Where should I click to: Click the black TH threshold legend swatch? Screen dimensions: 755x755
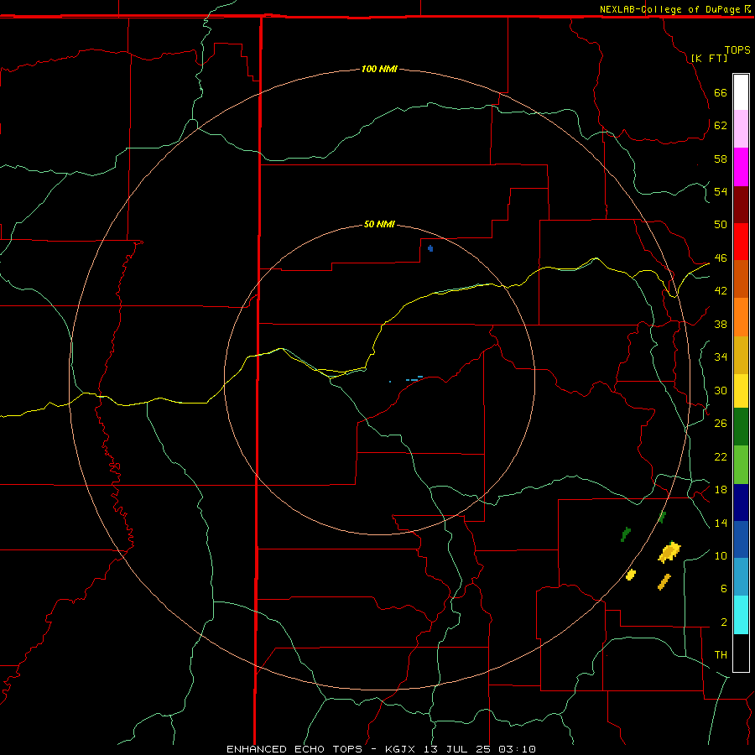click(741, 653)
